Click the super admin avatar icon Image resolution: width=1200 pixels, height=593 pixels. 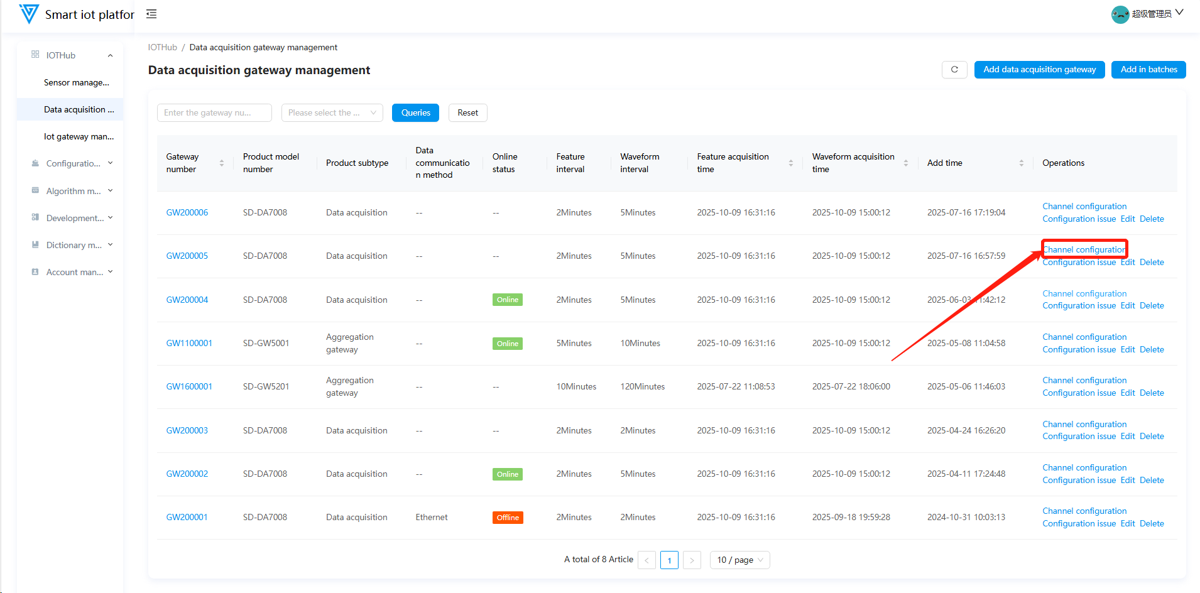tap(1120, 14)
